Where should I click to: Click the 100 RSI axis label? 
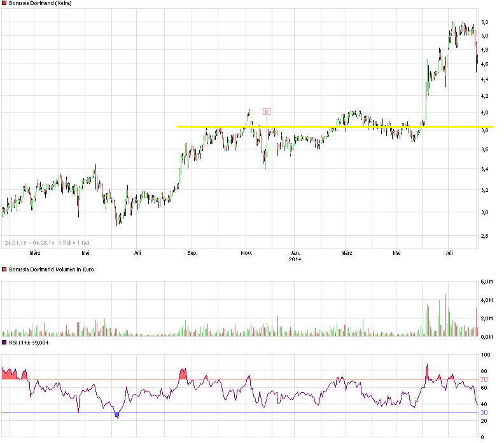(486, 355)
